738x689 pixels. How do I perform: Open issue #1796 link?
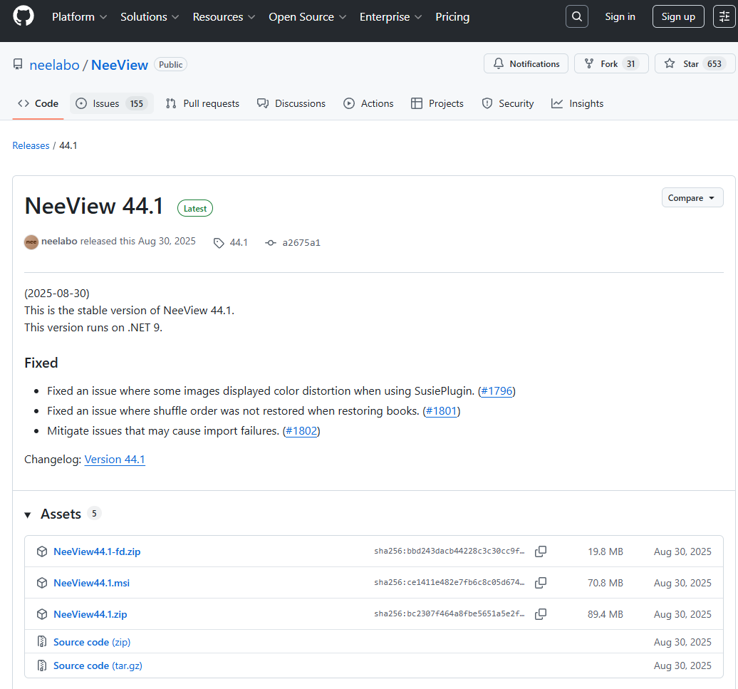click(x=497, y=391)
